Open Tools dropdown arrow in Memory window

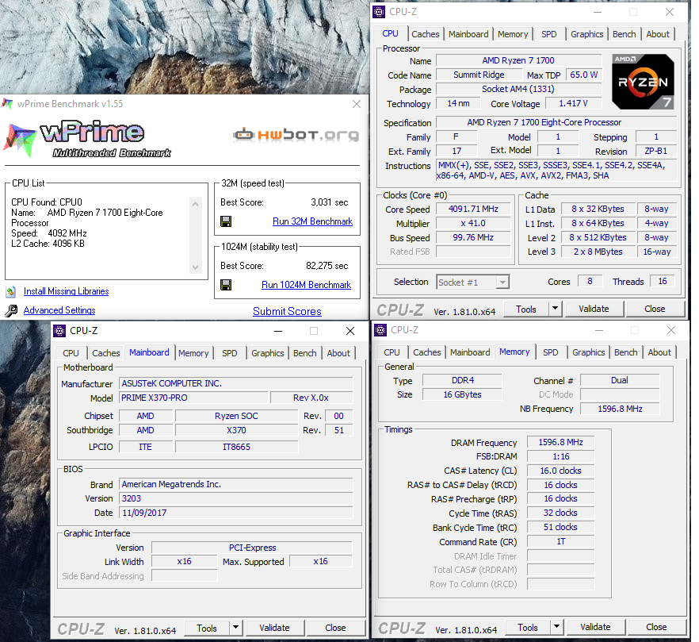click(556, 627)
